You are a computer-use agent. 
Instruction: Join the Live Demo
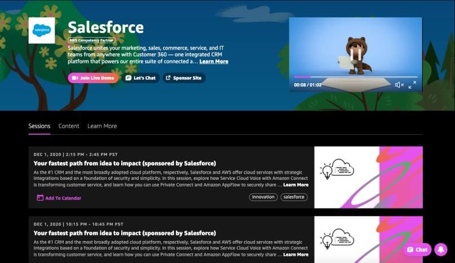[x=93, y=78]
